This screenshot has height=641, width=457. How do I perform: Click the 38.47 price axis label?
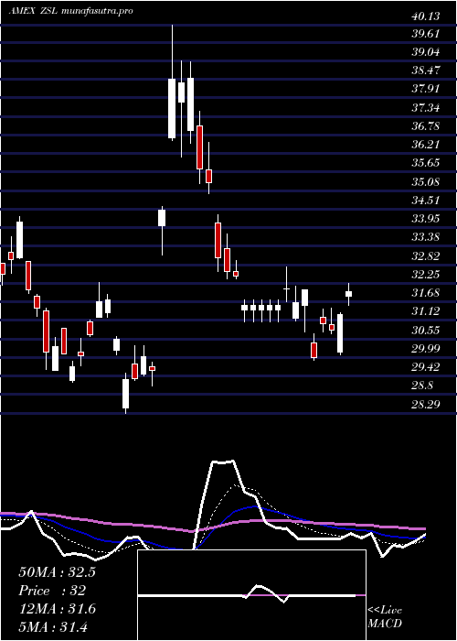point(426,71)
